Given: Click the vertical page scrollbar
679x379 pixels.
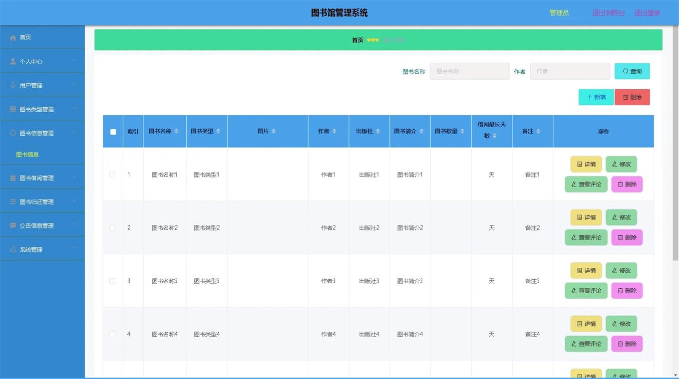Looking at the screenshot, I should pyautogui.click(x=676, y=145).
